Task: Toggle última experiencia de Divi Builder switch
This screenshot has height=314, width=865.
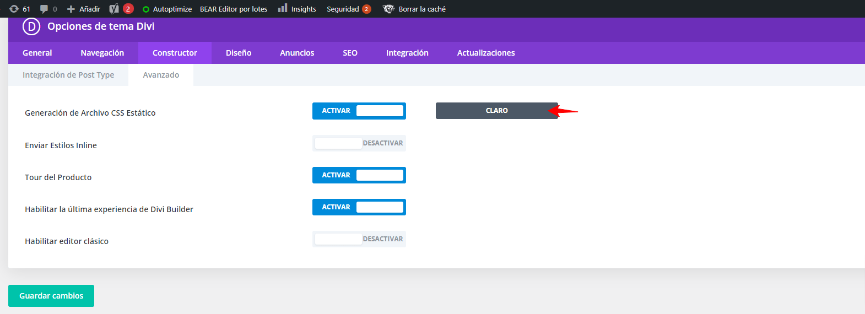Action: (x=359, y=207)
